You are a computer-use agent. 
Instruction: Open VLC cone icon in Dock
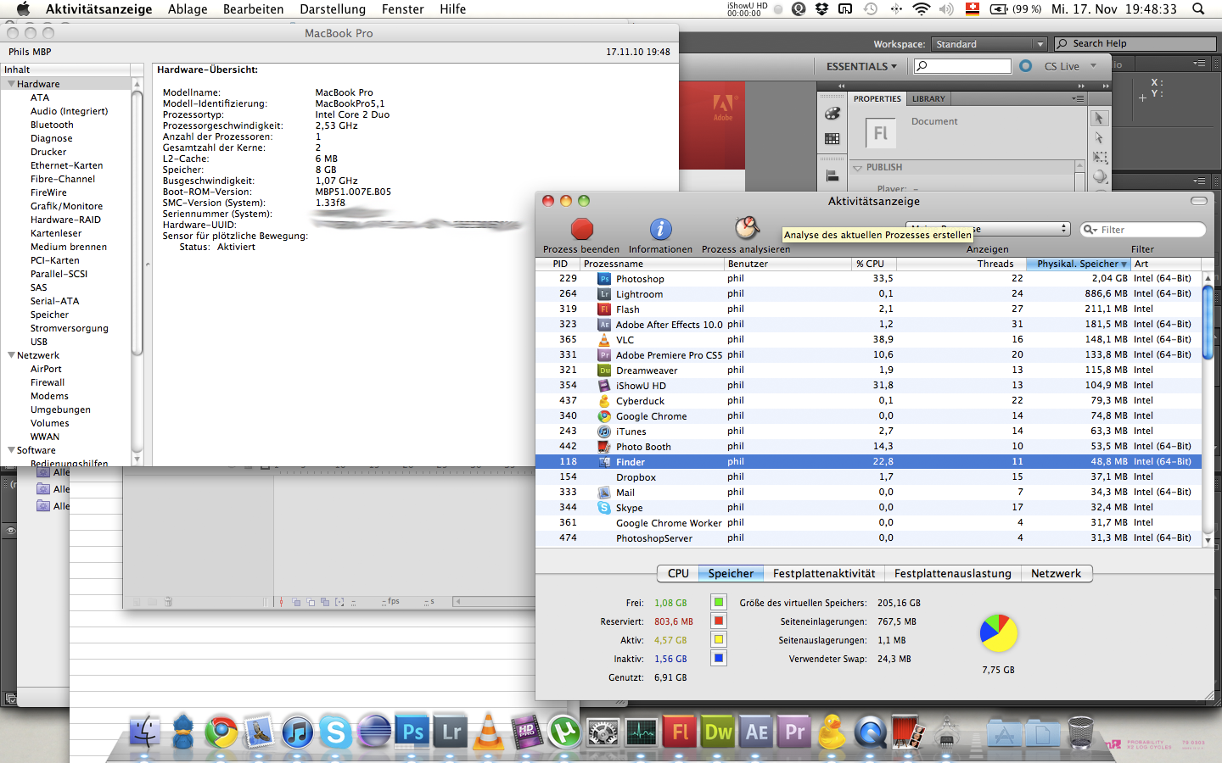click(489, 732)
